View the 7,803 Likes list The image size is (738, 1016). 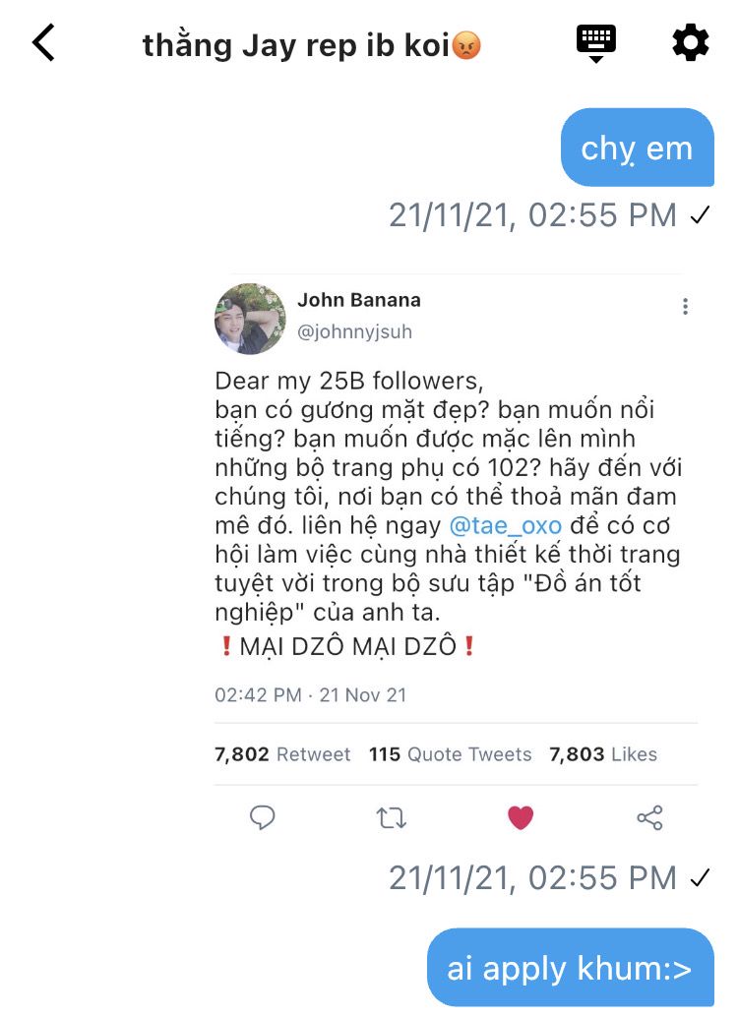(603, 754)
